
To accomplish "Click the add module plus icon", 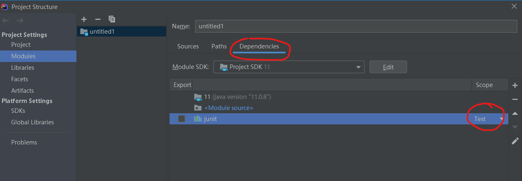I will 84,19.
